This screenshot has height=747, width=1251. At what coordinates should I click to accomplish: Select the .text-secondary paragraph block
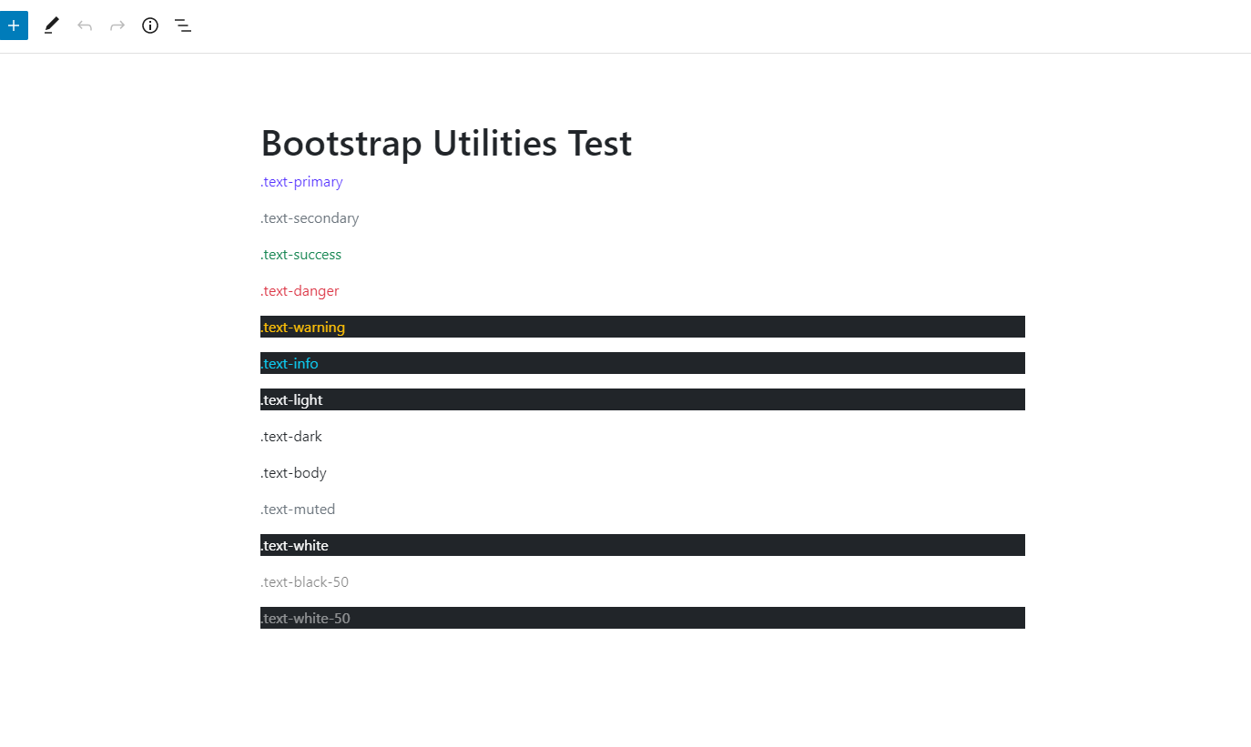pos(310,217)
